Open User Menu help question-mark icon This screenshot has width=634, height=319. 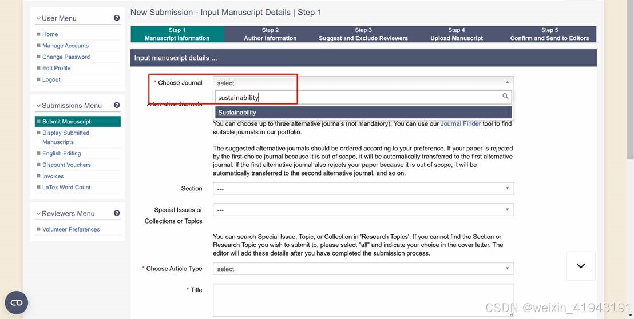[x=117, y=18]
